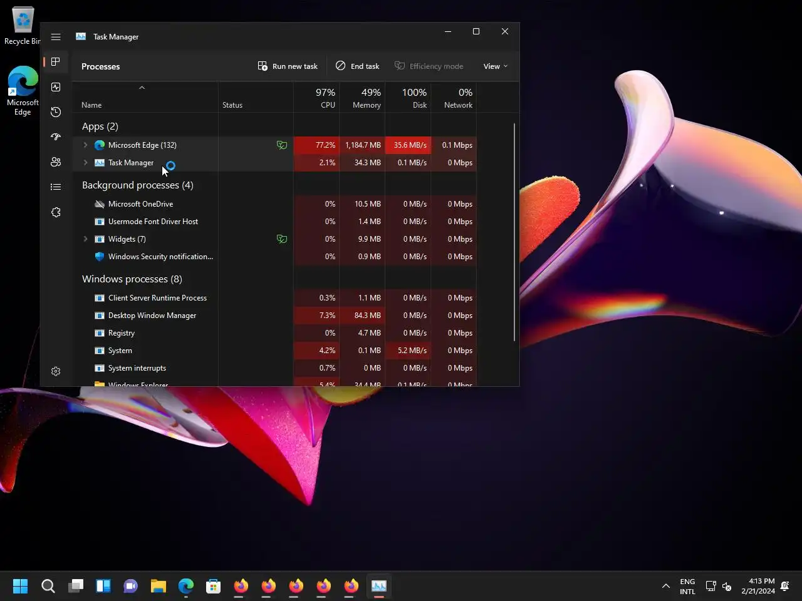Click the efficiency leaf icon on Widgets row

282,239
